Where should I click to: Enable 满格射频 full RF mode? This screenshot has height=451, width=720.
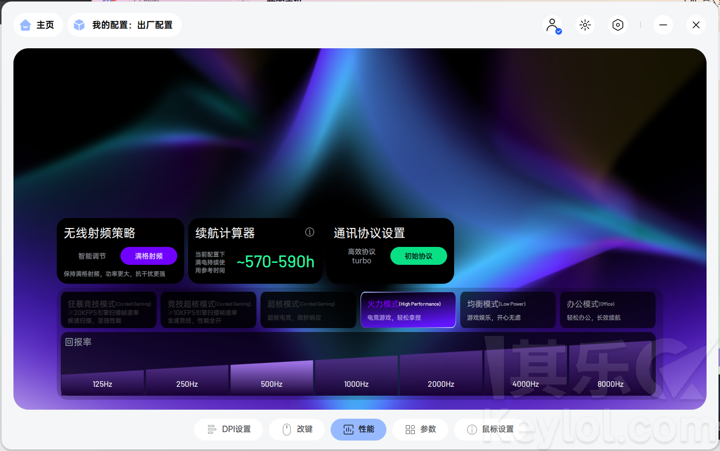(x=149, y=256)
